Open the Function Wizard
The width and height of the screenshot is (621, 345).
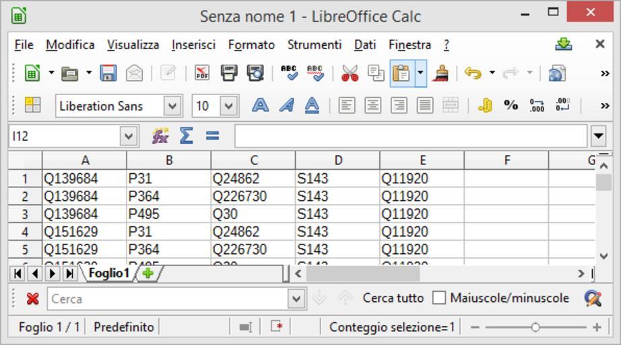(160, 136)
